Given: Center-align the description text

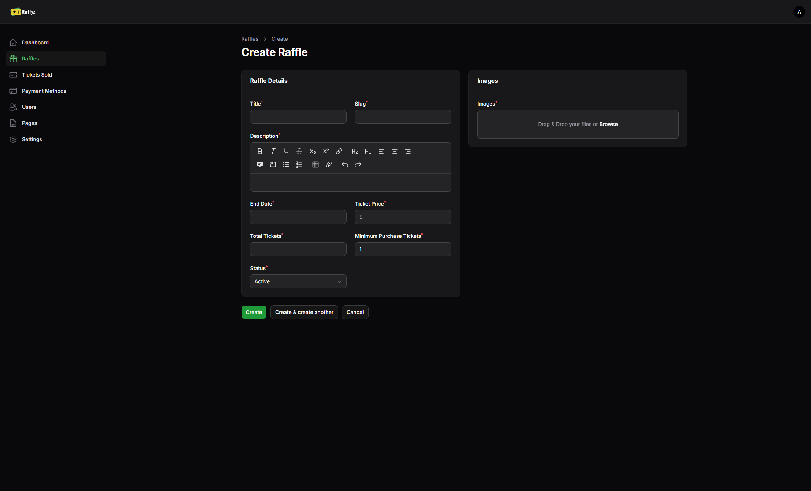Looking at the screenshot, I should click(395, 151).
